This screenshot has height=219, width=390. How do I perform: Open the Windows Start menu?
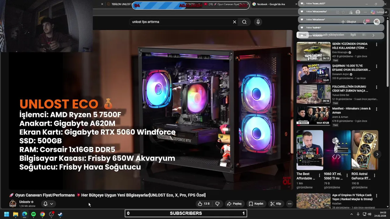tap(6, 214)
